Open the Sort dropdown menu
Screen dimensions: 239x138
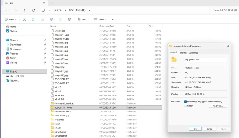tap(83, 19)
